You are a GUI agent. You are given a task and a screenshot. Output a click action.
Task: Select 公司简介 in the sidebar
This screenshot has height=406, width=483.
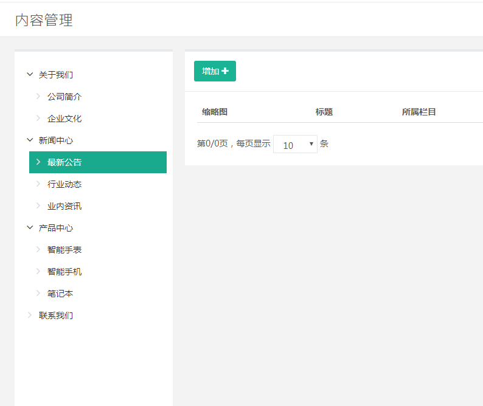[x=64, y=97]
